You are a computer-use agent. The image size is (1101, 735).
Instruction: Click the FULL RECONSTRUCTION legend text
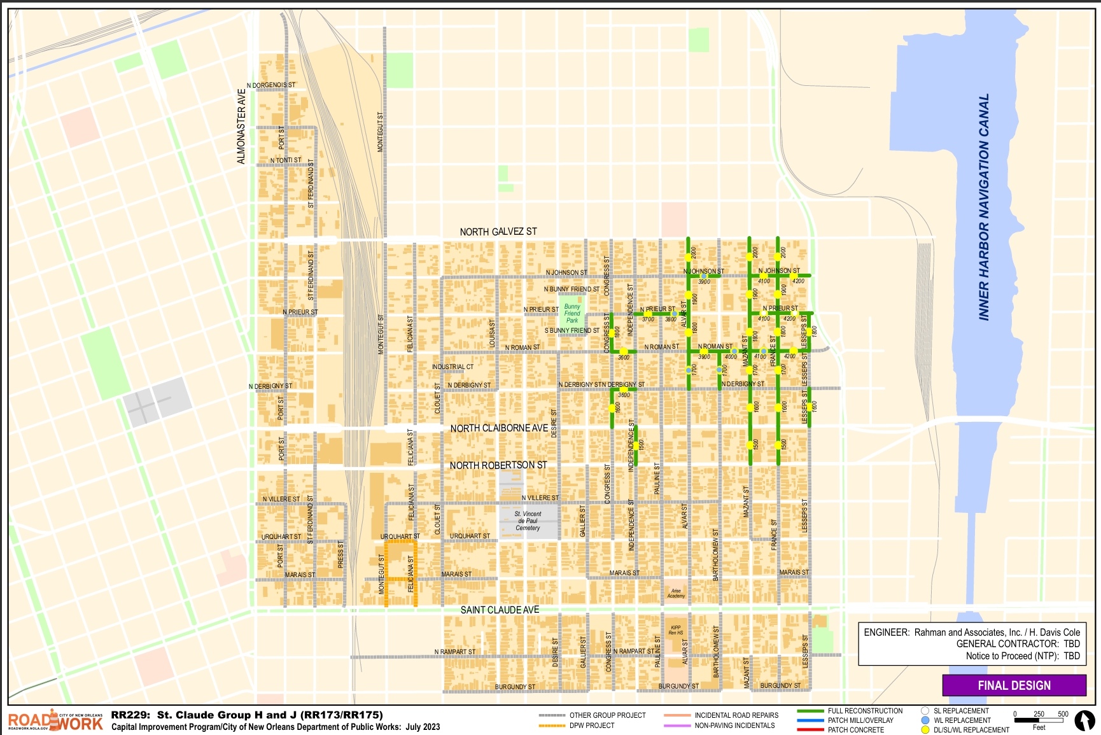point(865,711)
